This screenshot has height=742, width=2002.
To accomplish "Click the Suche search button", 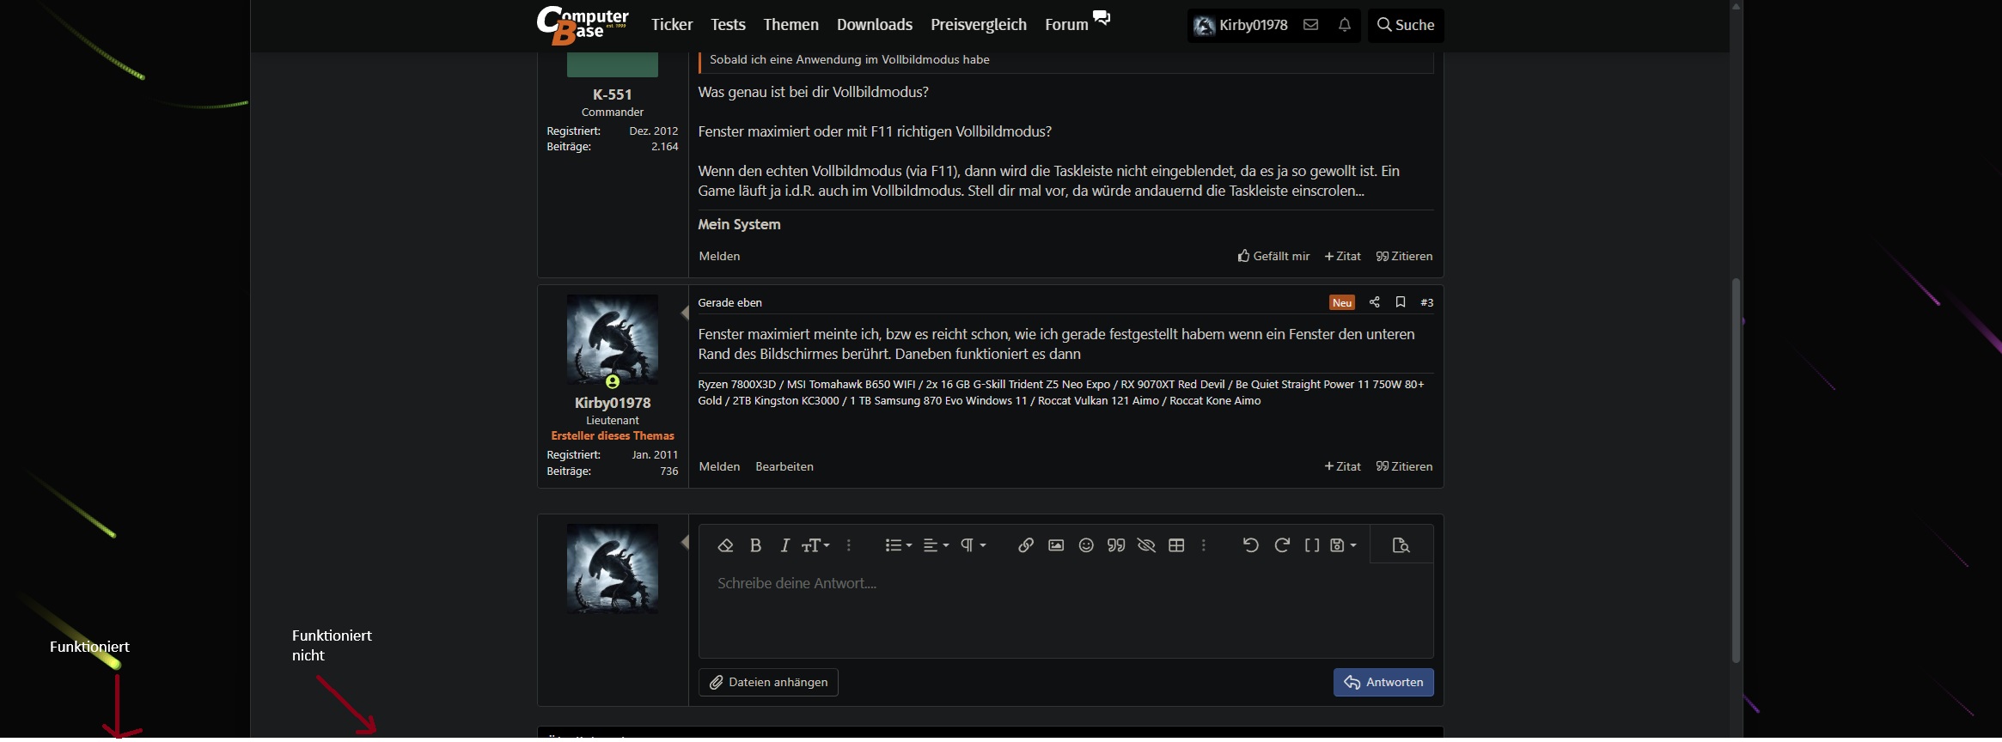I will point(1406,25).
